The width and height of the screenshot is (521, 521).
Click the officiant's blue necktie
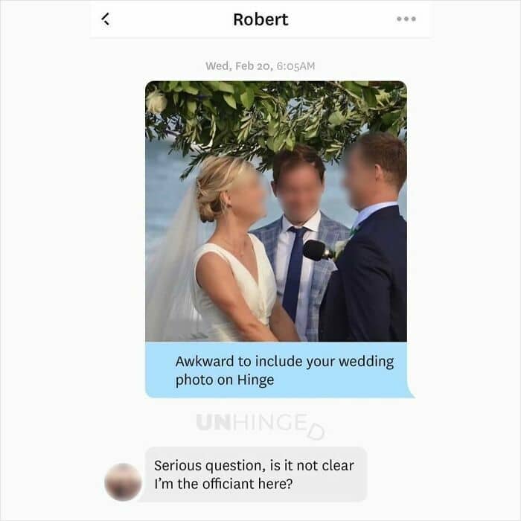294,271
